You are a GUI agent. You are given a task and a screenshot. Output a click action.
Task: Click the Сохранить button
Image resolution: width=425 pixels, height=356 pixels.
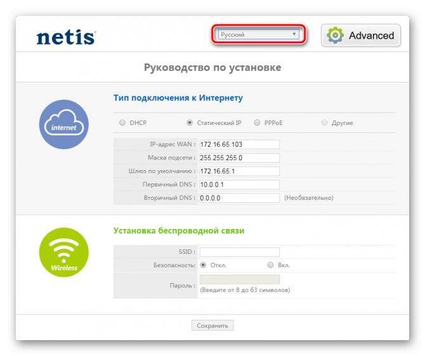(213, 326)
